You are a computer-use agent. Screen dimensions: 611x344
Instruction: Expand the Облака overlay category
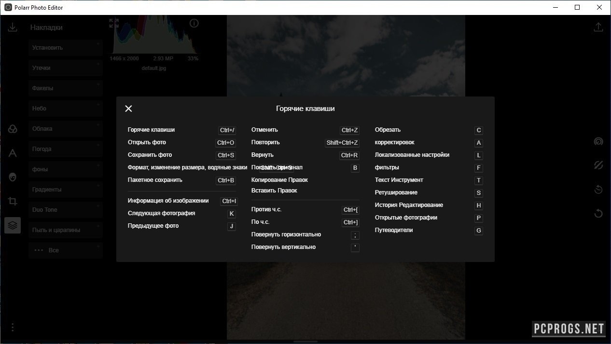(65, 129)
